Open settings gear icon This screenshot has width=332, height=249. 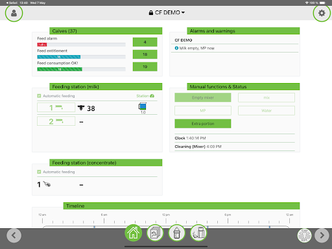point(322,13)
